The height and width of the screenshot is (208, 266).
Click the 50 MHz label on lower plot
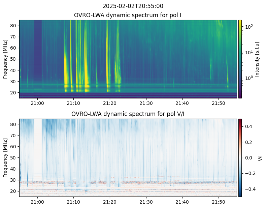tap(13, 158)
